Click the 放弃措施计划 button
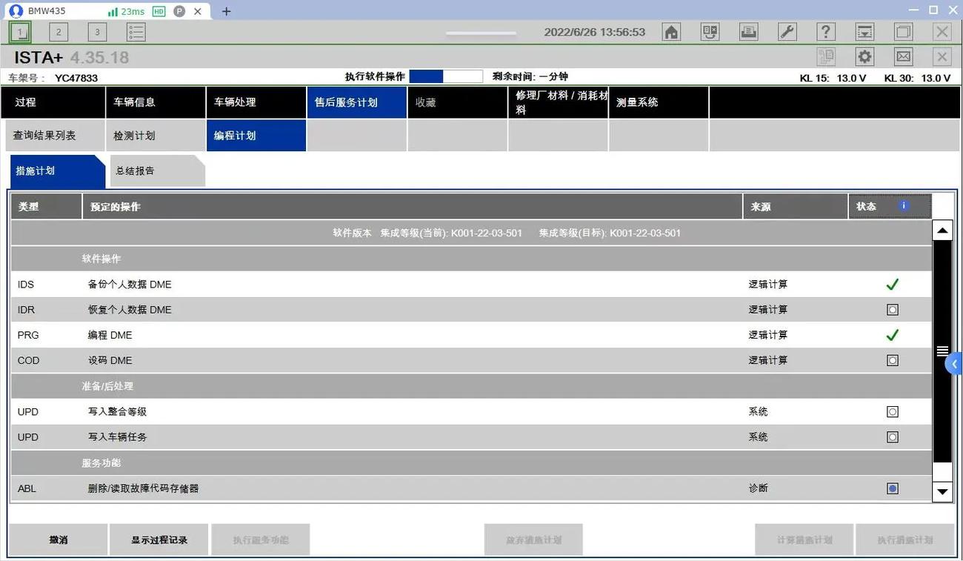Screen dimensions: 963x561 [533, 540]
